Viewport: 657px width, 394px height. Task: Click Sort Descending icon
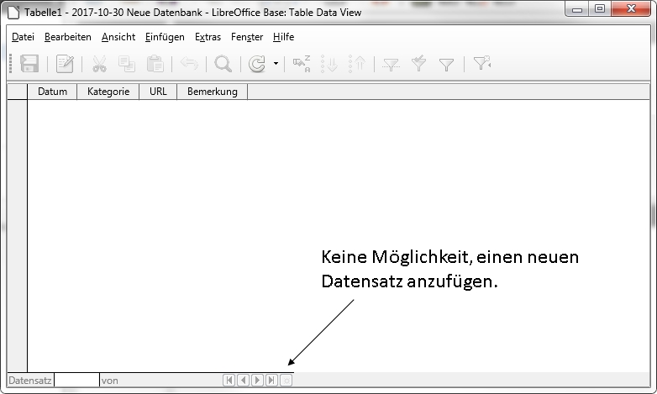(357, 64)
